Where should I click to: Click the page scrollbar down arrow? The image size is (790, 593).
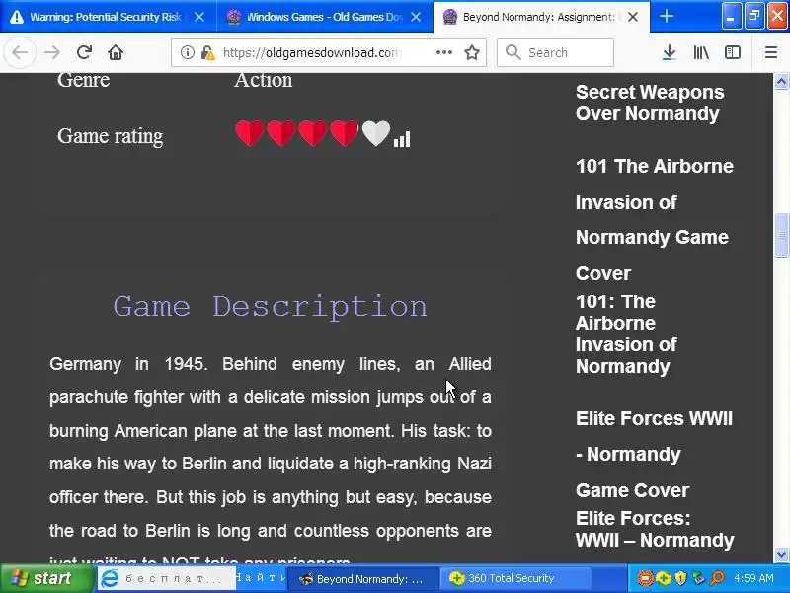click(781, 554)
